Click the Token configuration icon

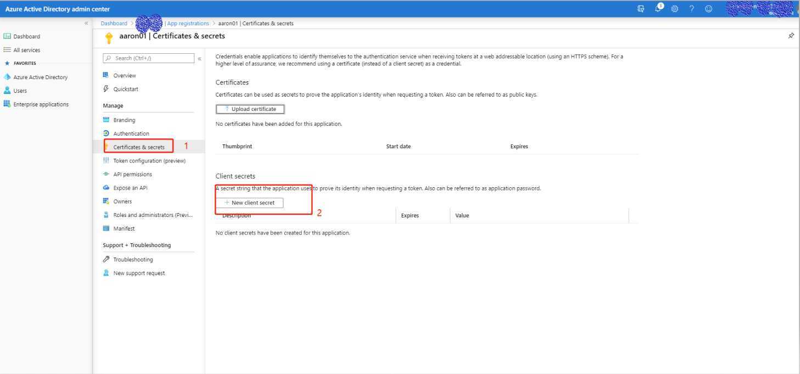click(106, 160)
